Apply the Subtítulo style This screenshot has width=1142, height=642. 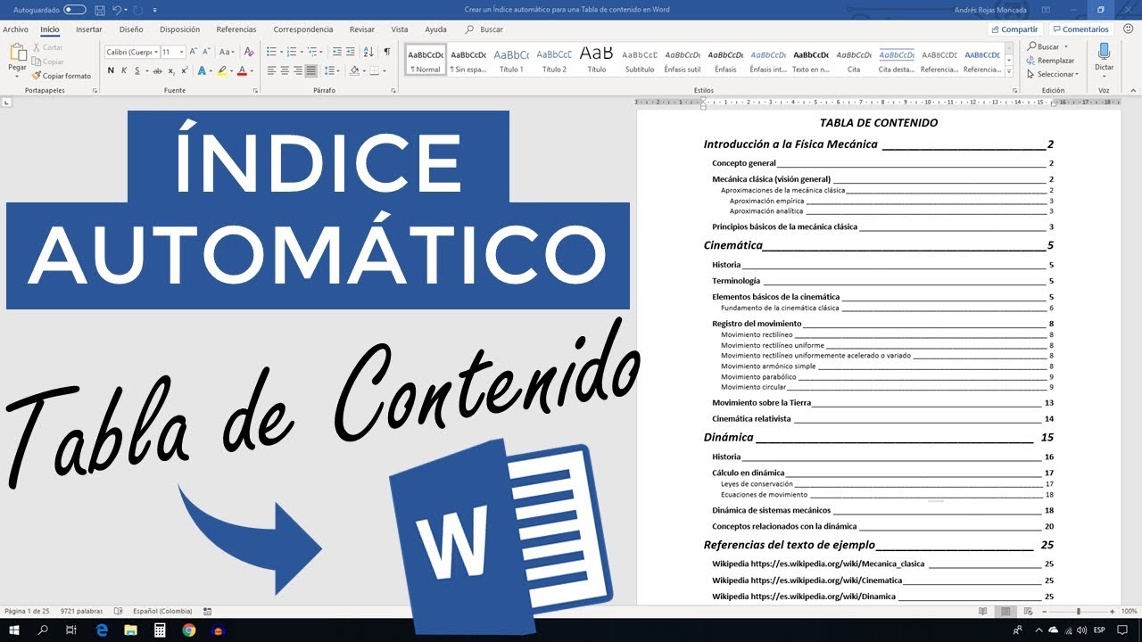(x=640, y=60)
